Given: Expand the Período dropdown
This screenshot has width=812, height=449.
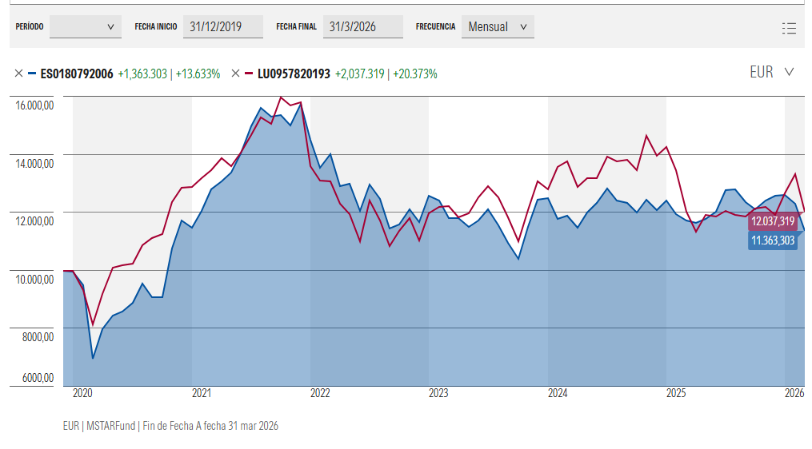Looking at the screenshot, I should click(86, 26).
